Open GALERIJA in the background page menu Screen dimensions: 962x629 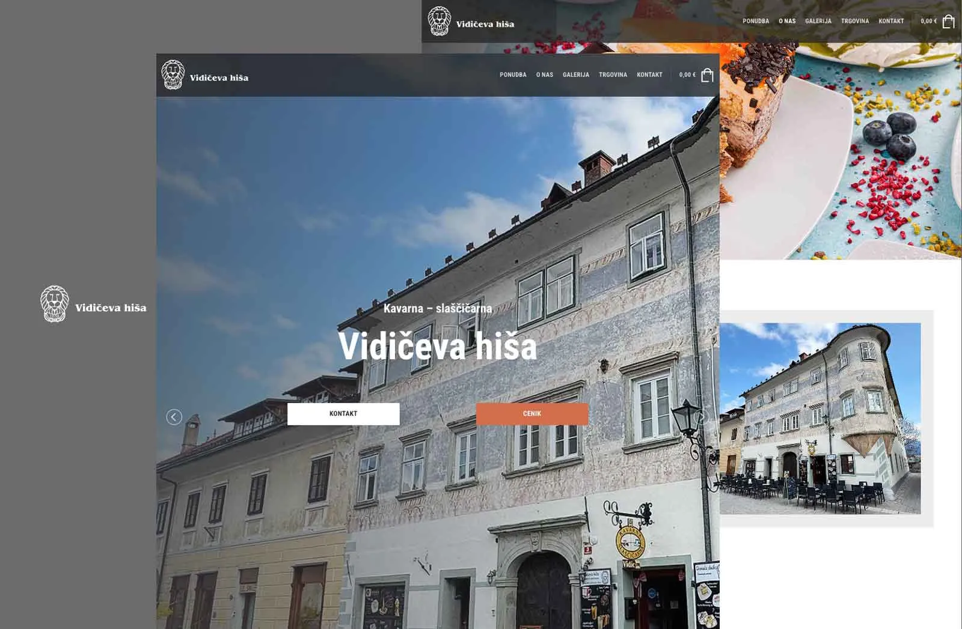coord(818,21)
